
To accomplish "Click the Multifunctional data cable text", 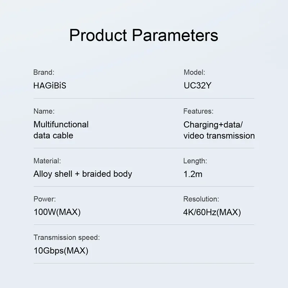I will [x=61, y=130].
